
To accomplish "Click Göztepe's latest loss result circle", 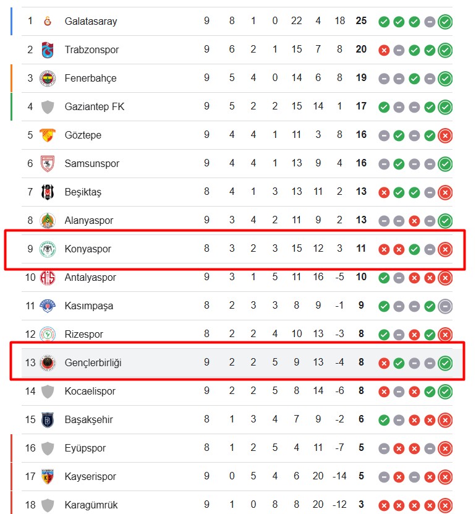I will [x=444, y=135].
